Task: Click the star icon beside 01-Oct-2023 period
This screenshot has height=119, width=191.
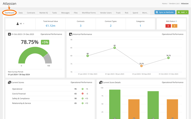Action: [x=9, y=34]
